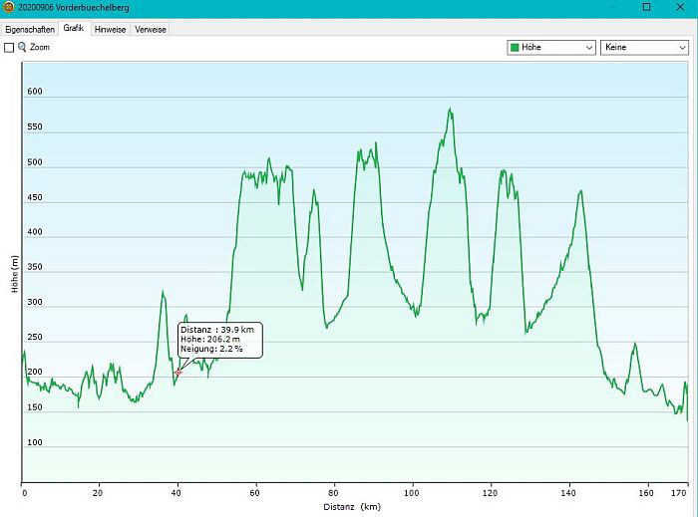Open the Hinweise tab
The width and height of the screenshot is (698, 517).
pos(110,29)
